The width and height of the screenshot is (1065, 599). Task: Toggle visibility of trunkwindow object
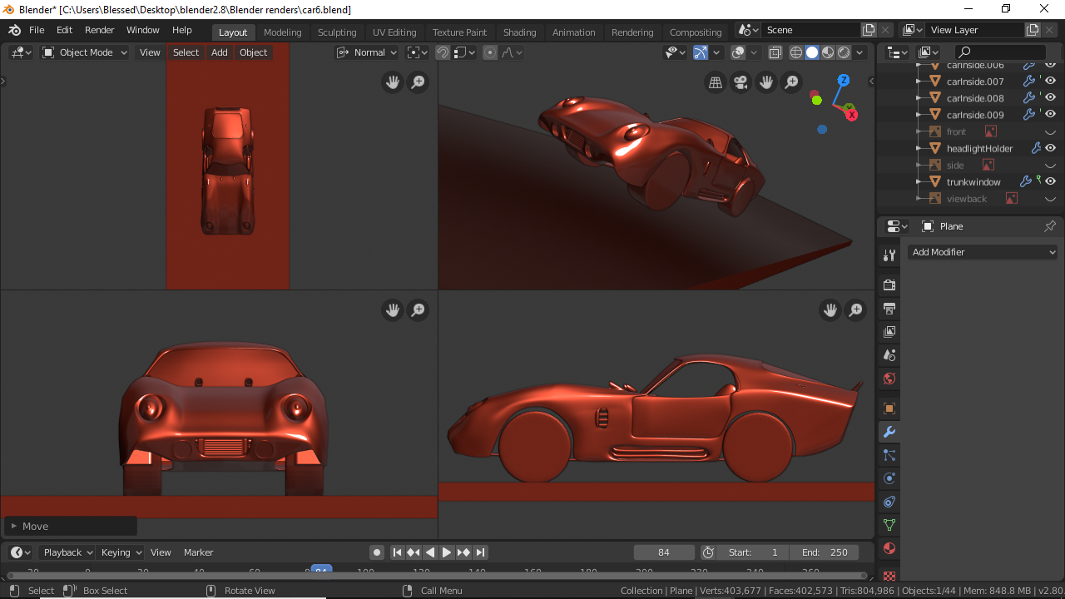point(1050,181)
